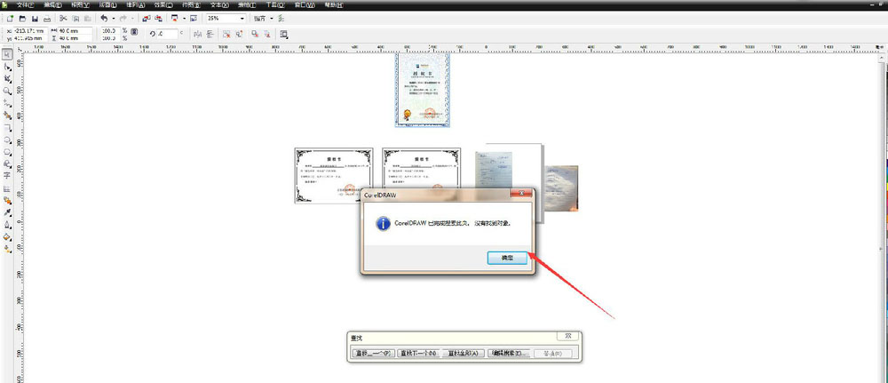Viewport: 888px width, 383px height.
Task: Click the 查找下一个 button in the find bar
Action: point(416,353)
